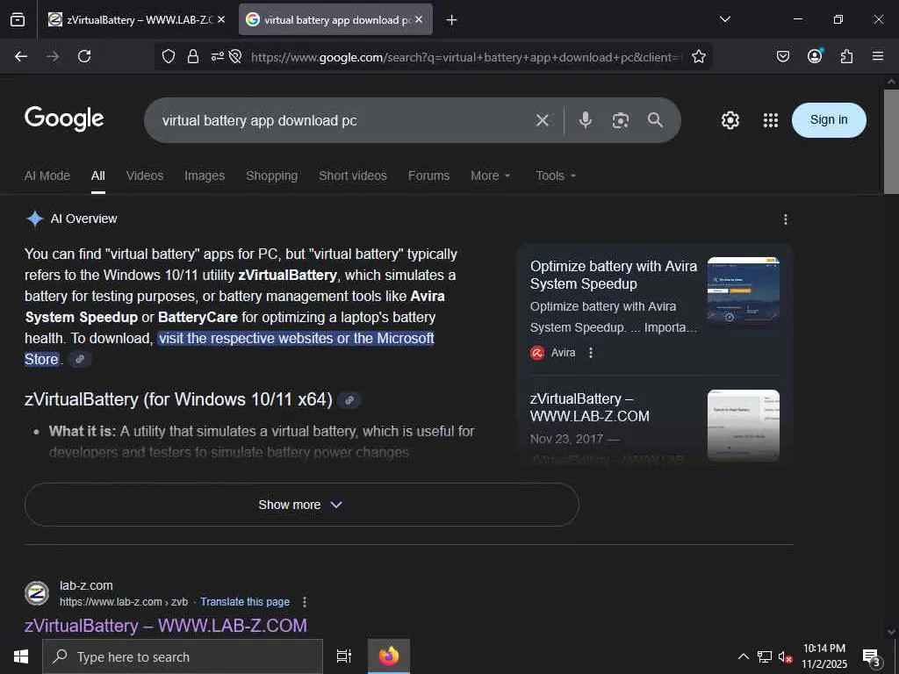
Task: Start voice search with microphone icon
Action: pos(586,119)
